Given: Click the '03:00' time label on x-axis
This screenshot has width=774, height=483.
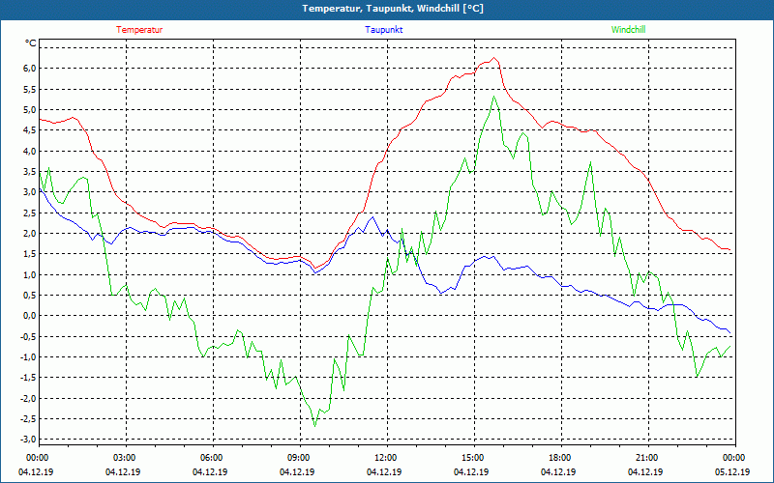Looking at the screenshot, I should click(x=126, y=458).
